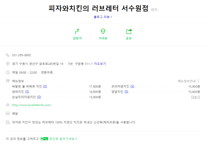Click address 경기 수원시 권선구 금호로245번길 19
This screenshot has height=144, width=207.
(38, 64)
